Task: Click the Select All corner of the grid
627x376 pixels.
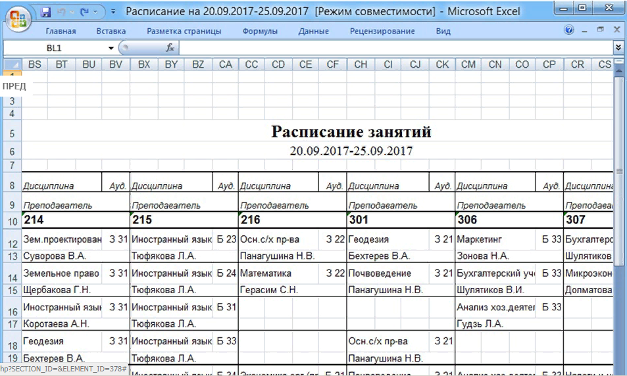Action: click(13, 64)
